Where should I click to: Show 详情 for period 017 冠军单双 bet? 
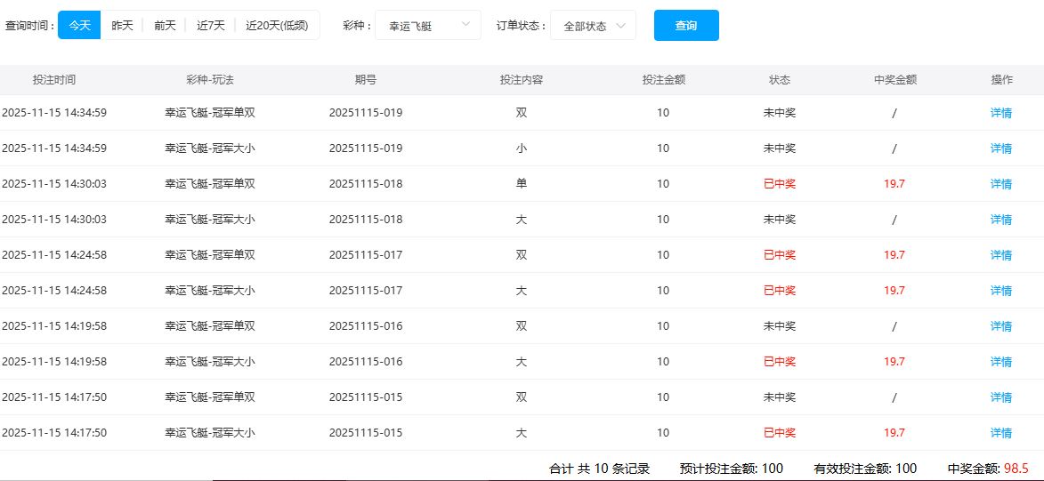tap(1001, 255)
